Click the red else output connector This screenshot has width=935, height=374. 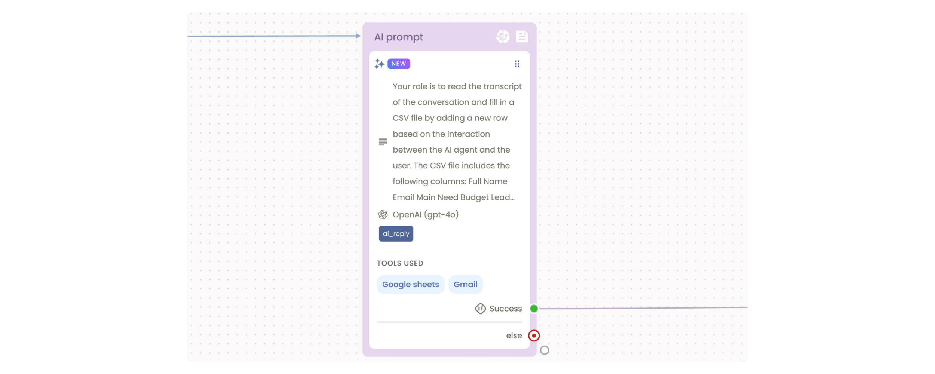click(534, 335)
